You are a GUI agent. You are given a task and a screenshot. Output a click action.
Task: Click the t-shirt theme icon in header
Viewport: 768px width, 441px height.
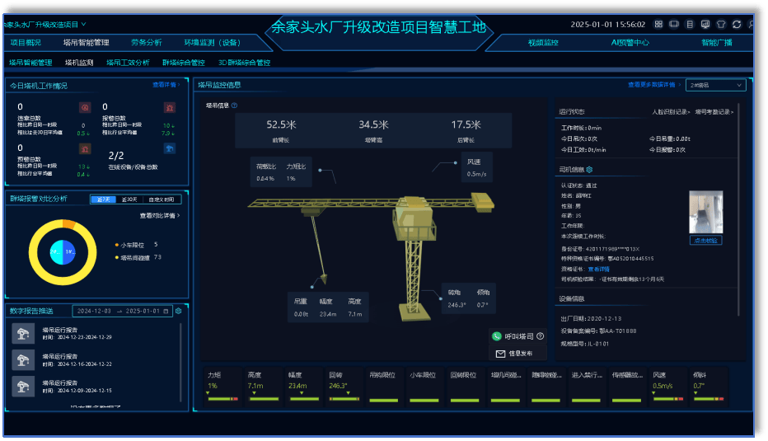721,25
